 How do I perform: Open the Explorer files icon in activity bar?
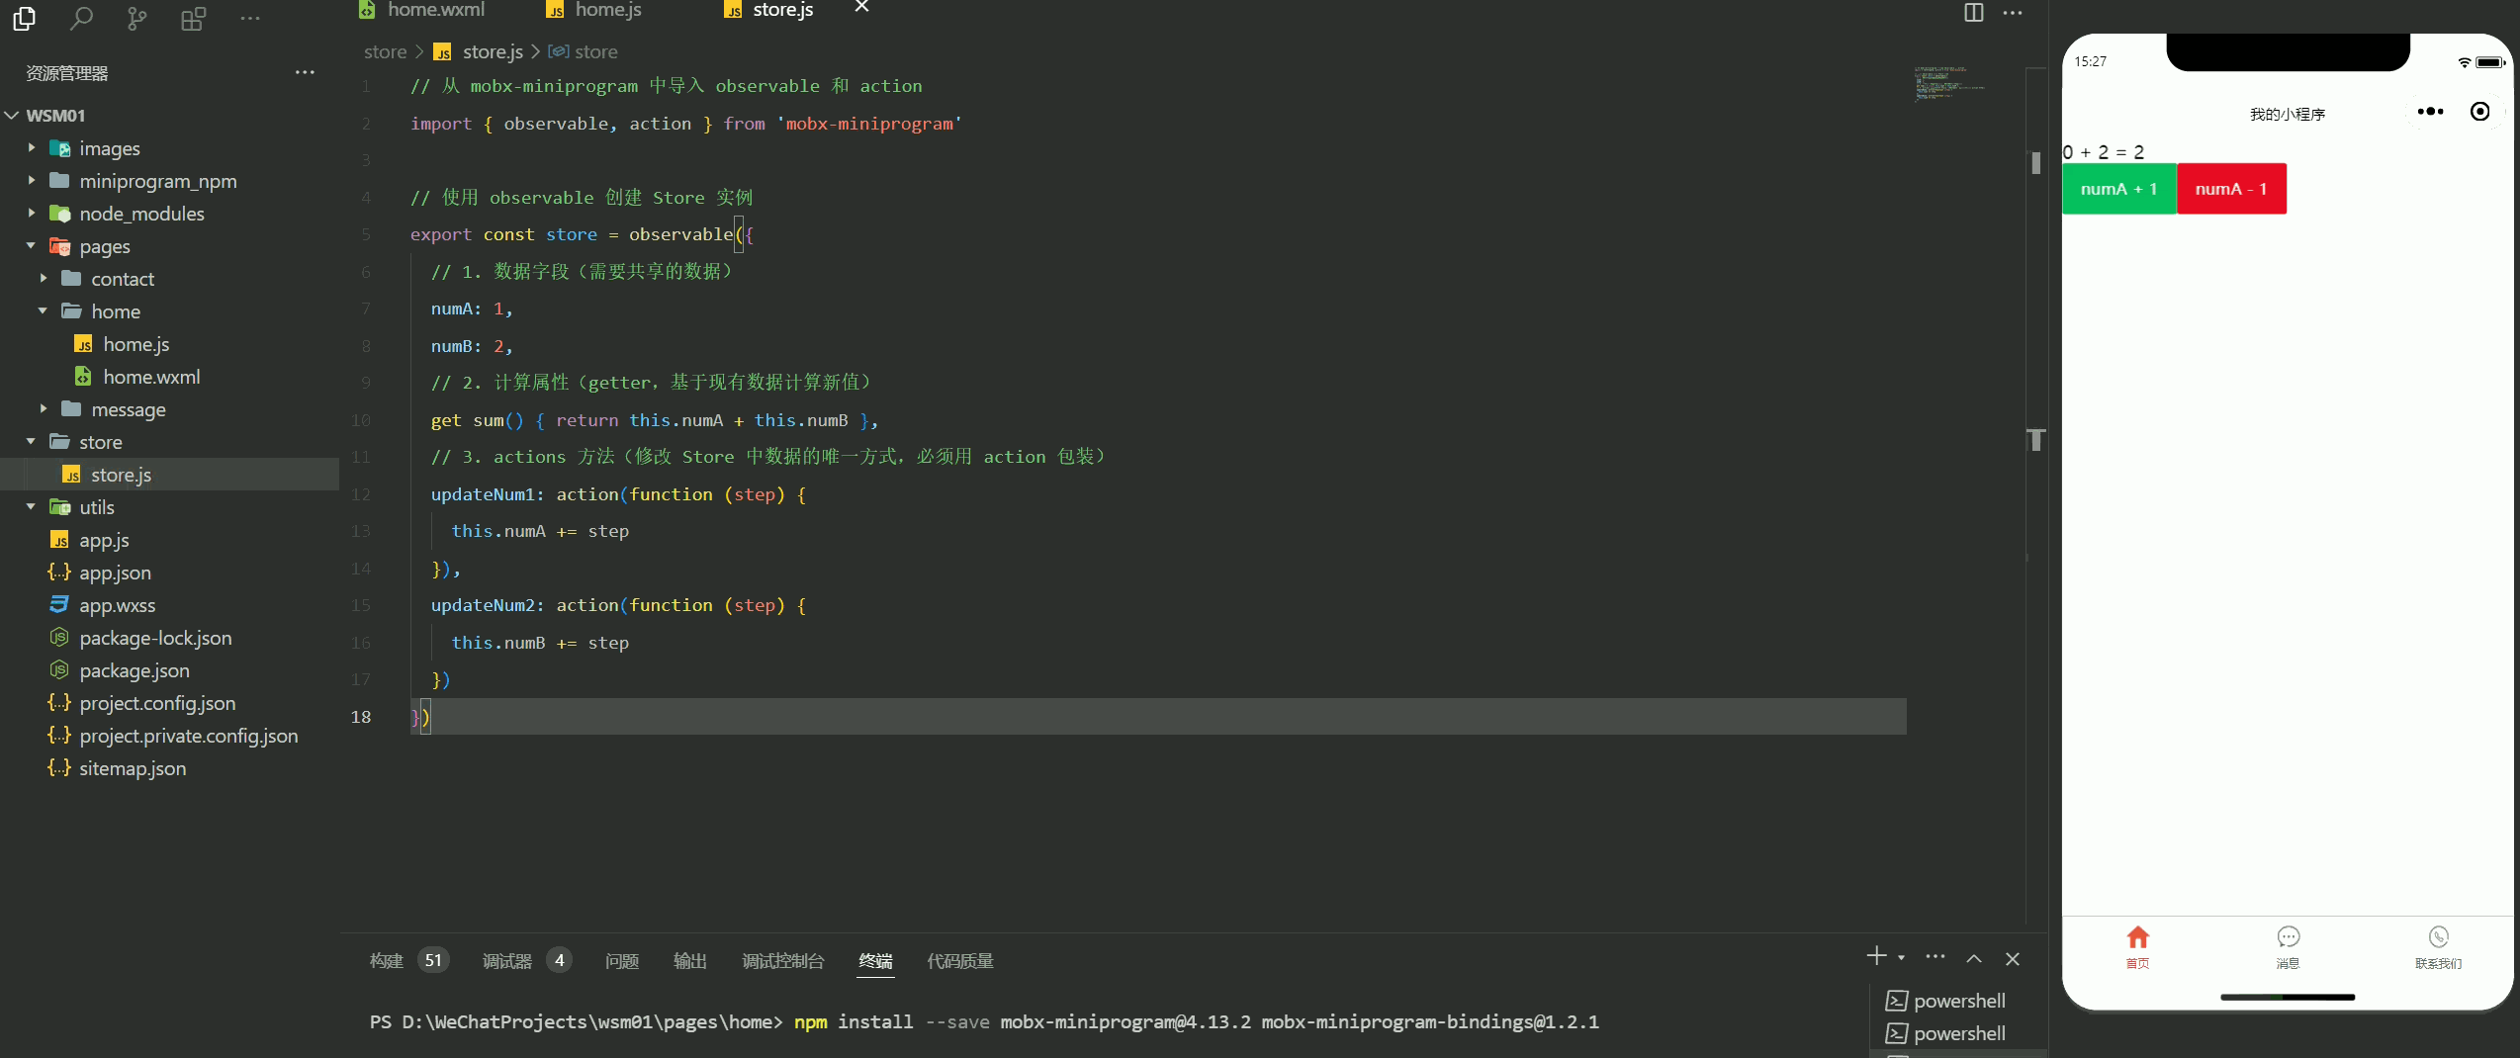pos(25,18)
